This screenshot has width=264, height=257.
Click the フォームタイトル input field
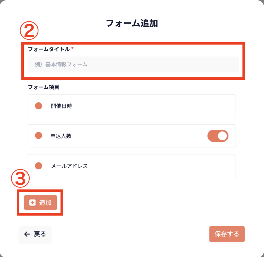[x=133, y=64]
